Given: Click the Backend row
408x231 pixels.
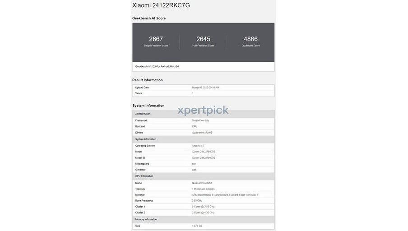Looking at the screenshot, I should 203,126.
